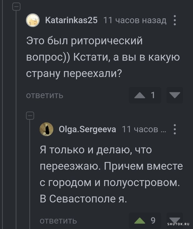The width and height of the screenshot is (193, 229).
Task: Upvote the comment by Katarinkas25
Action: 140,95
